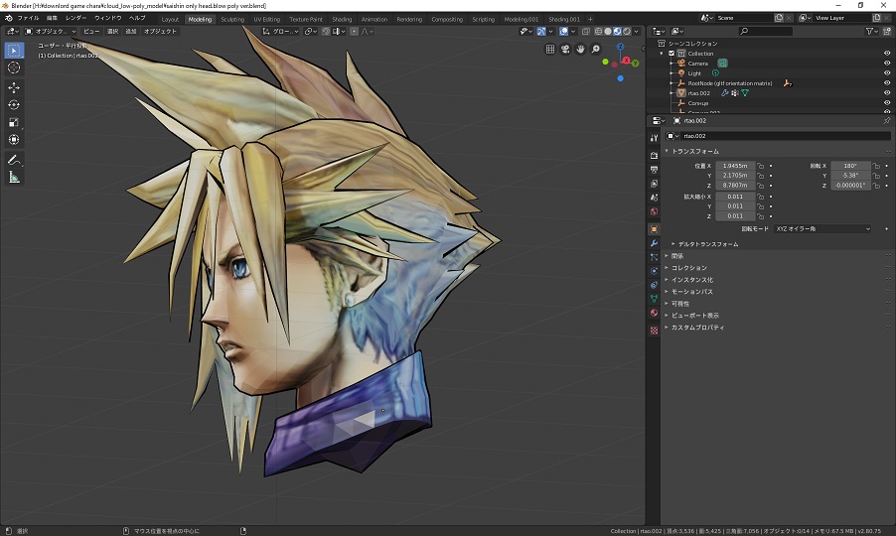896x536 pixels.
Task: Select the Annotate tool
Action: [14, 160]
